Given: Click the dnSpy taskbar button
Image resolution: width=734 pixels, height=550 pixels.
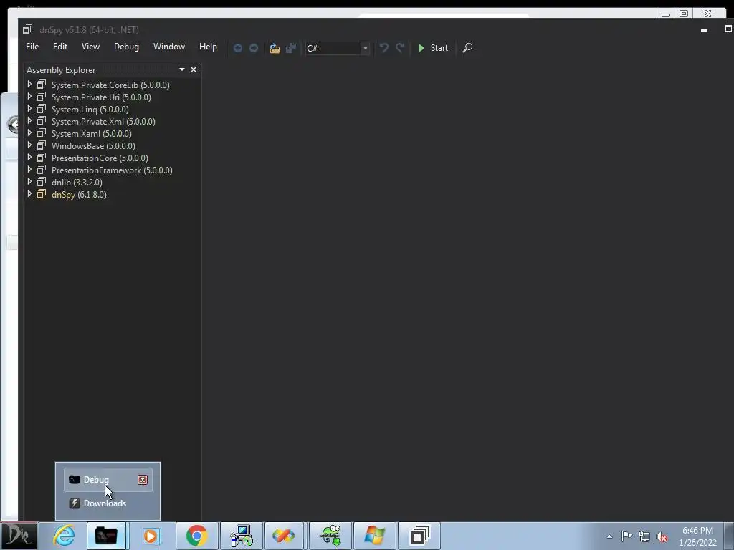Looking at the screenshot, I should [419, 536].
